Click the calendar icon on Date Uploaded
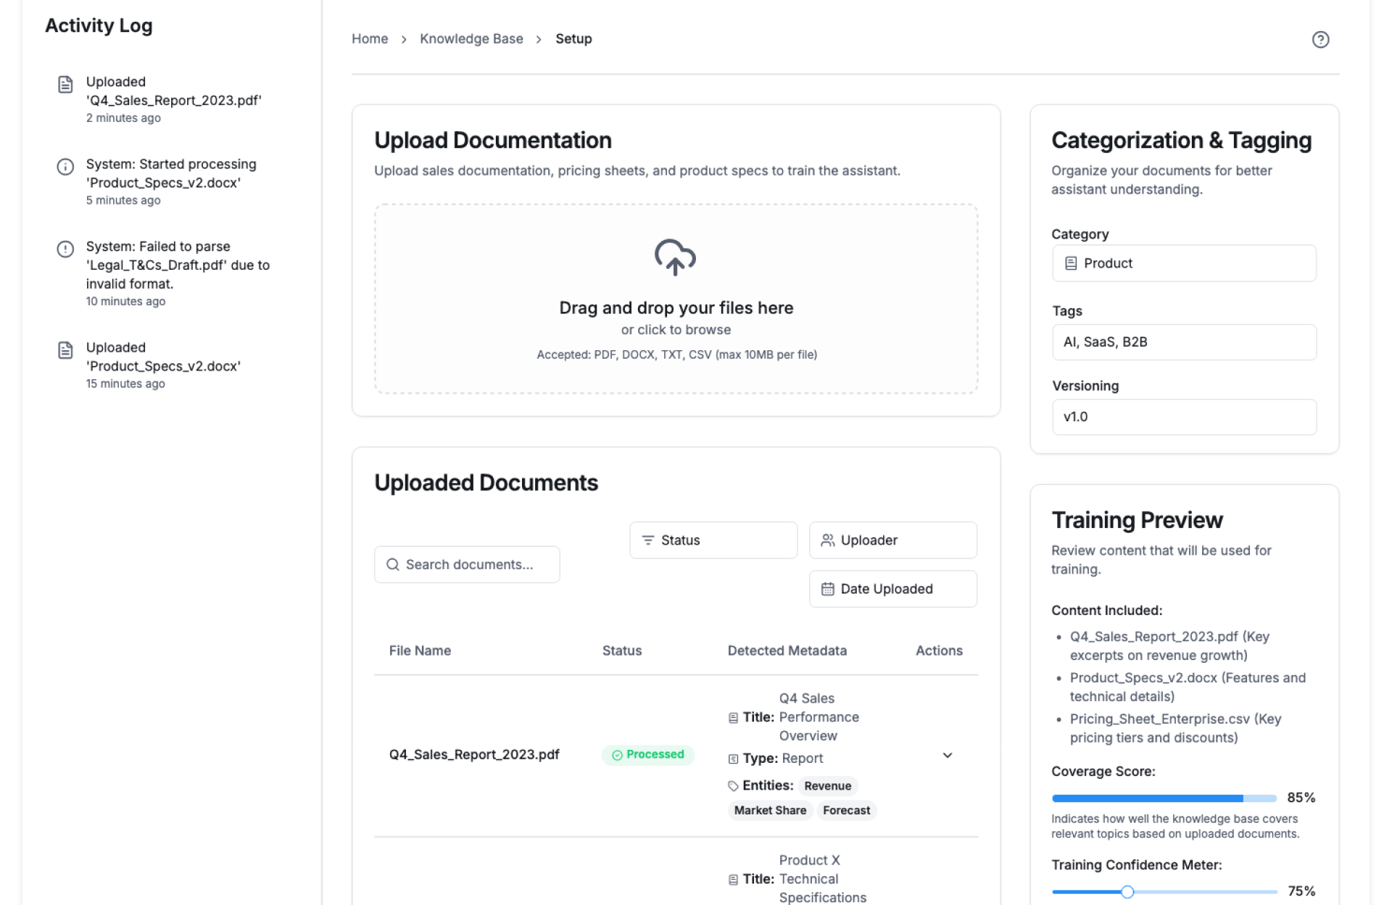 click(827, 589)
